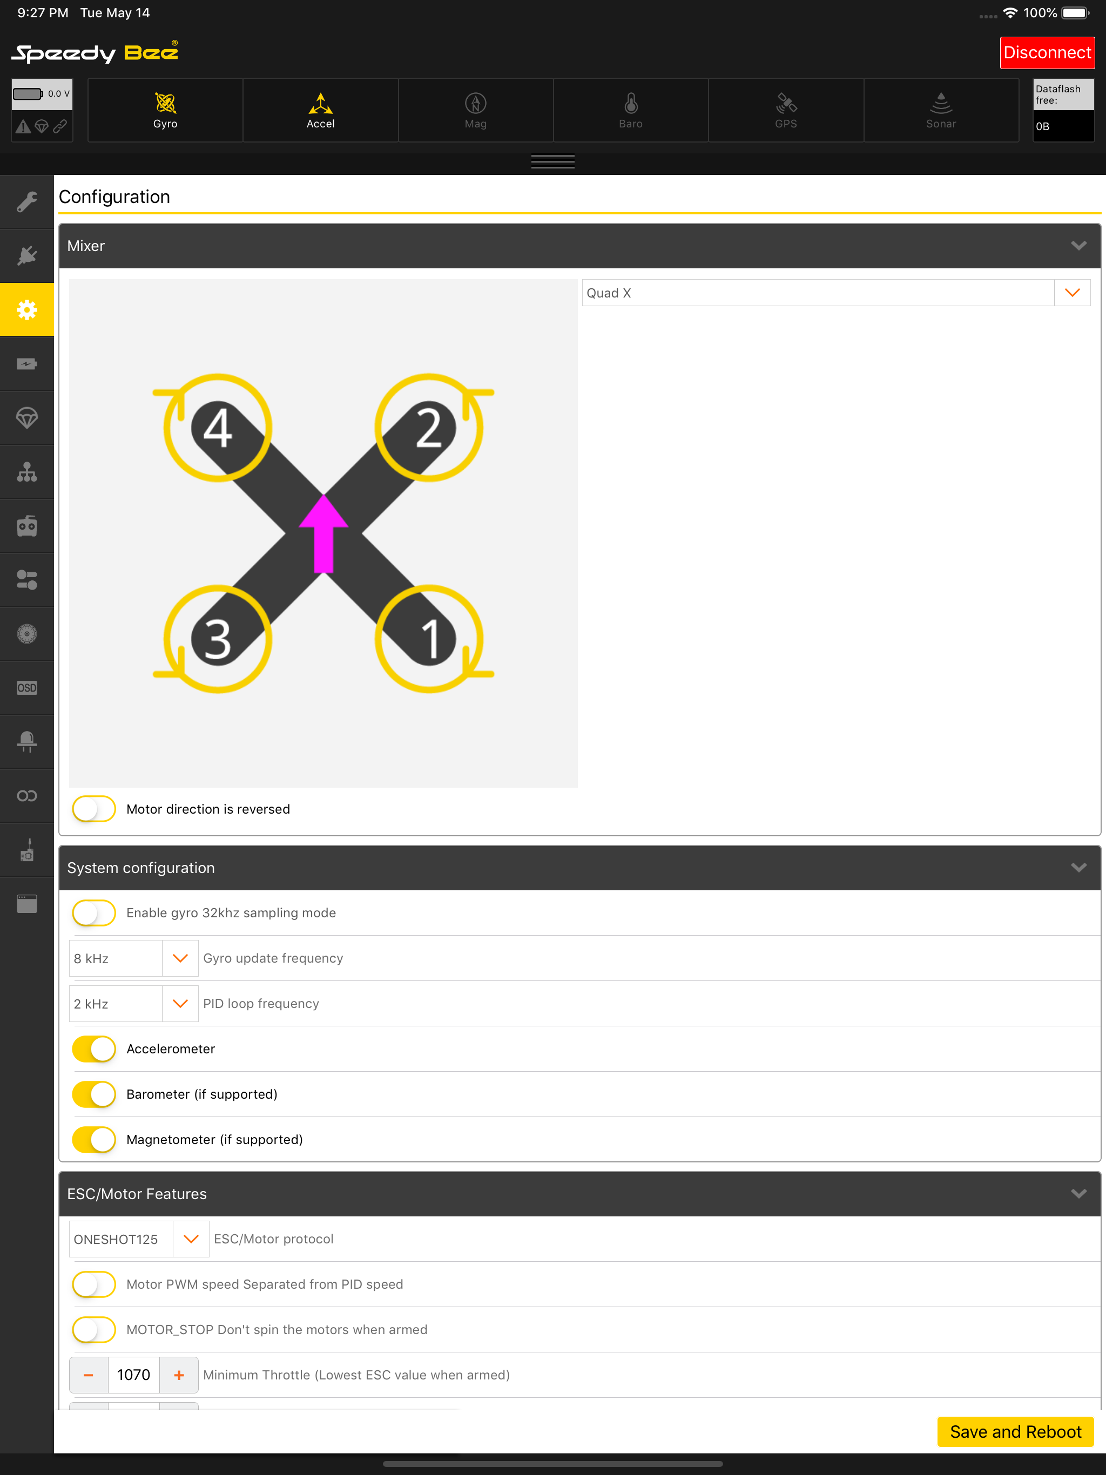1106x1475 pixels.
Task: Select the Configuration gear icon in sidebar
Action: (x=26, y=309)
